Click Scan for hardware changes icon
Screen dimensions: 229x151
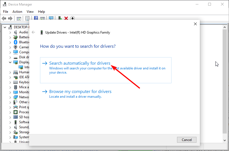pyautogui.click(x=51, y=18)
